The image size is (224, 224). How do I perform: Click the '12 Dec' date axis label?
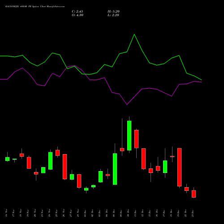click(142, 213)
